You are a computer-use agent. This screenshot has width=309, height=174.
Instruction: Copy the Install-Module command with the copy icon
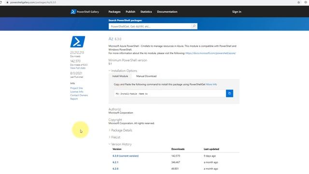[229, 93]
